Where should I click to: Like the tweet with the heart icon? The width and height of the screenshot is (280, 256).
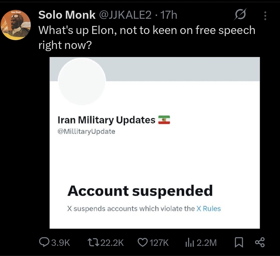click(142, 242)
